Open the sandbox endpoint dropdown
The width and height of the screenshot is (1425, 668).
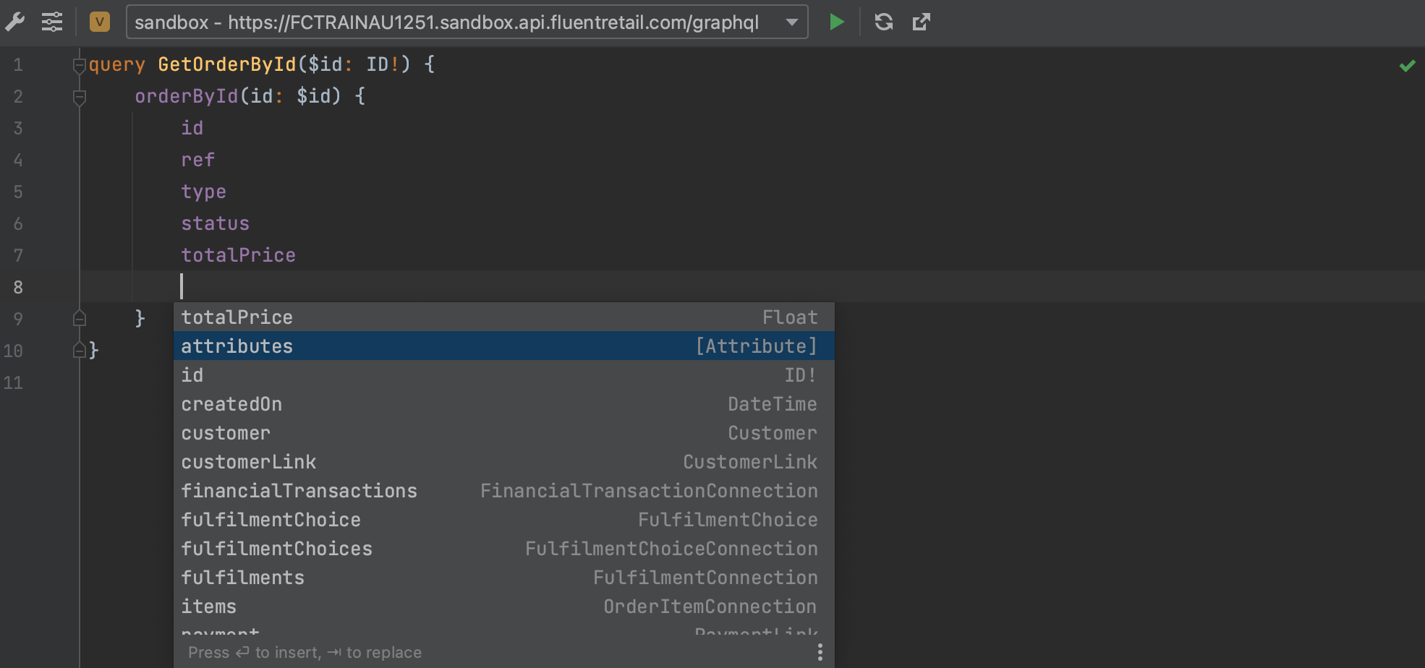click(792, 22)
